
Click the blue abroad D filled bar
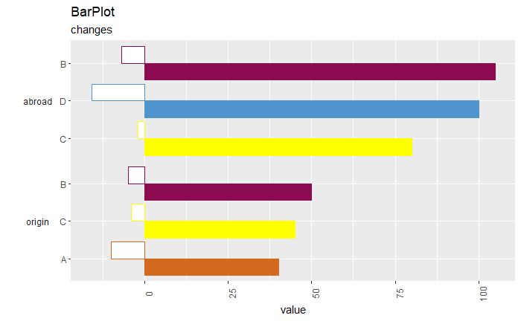point(312,109)
